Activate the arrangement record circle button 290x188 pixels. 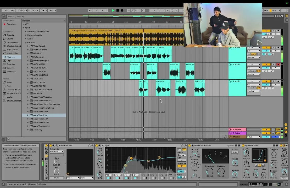point(122,10)
